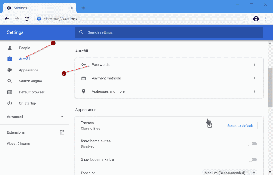Click the Show bookmarks bar label
Screen dimensions: 273x175
pyautogui.click(x=97, y=159)
